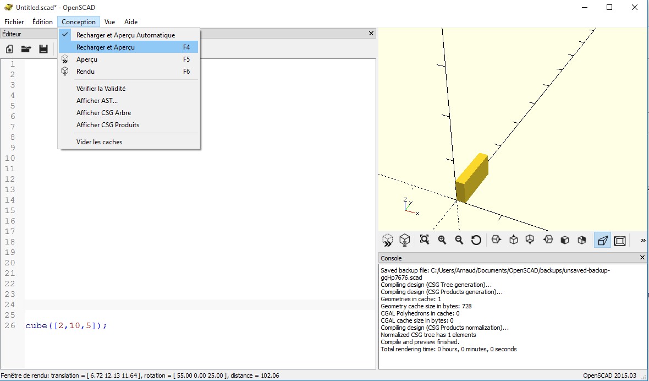Click the XYZ axis indicator in viewport
This screenshot has width=649, height=381.
[411, 206]
